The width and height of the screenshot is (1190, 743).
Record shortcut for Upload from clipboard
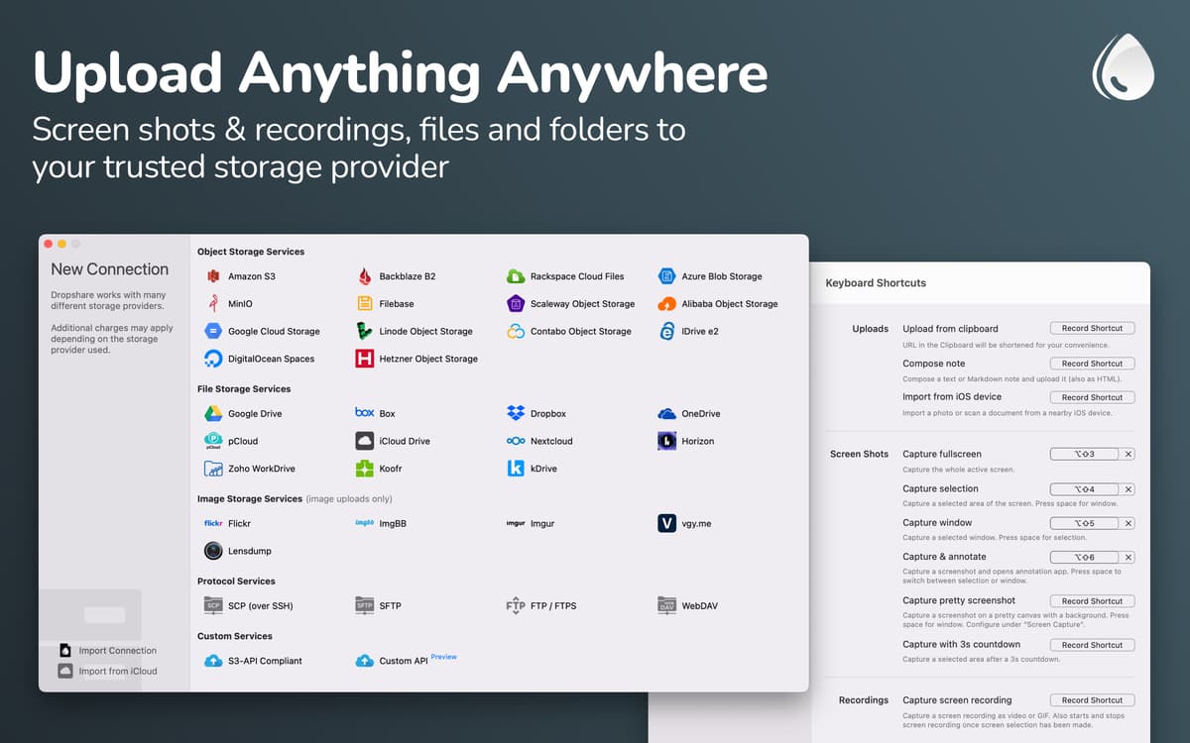pyautogui.click(x=1092, y=328)
